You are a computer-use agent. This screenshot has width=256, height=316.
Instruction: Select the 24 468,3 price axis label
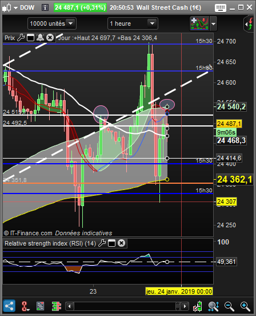tap(231, 140)
